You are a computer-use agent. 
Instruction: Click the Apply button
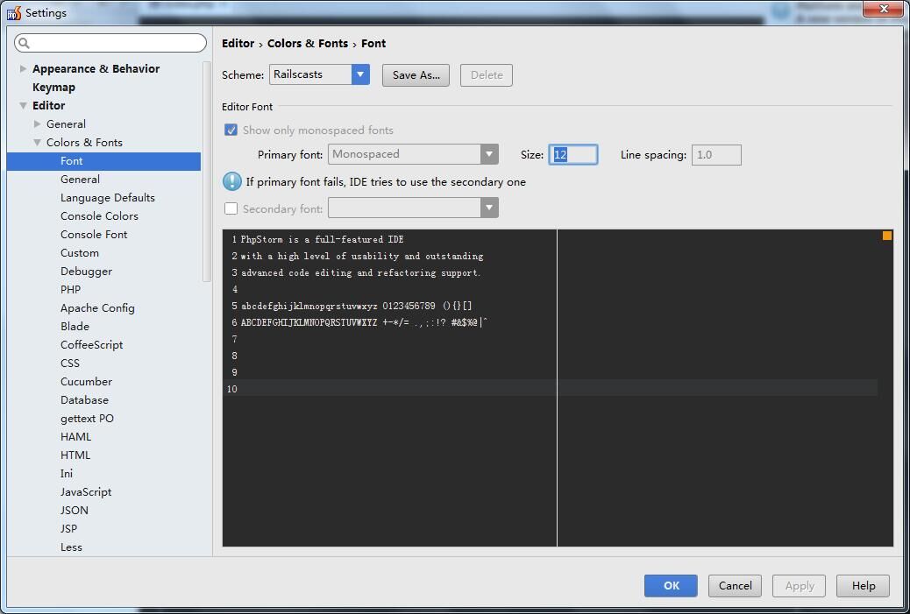click(800, 586)
